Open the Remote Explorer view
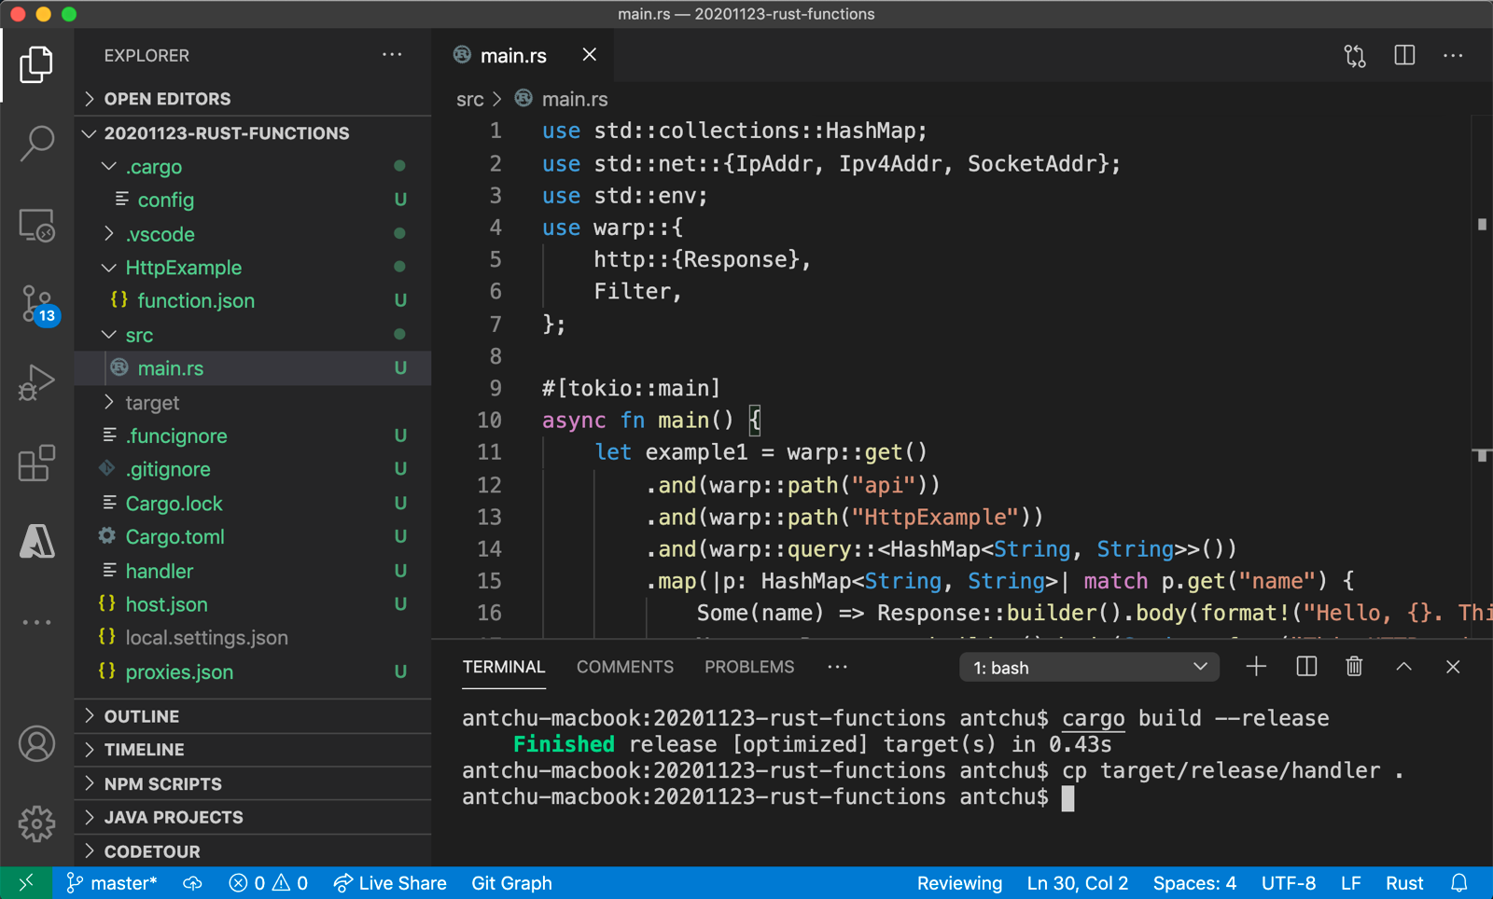 coord(36,224)
